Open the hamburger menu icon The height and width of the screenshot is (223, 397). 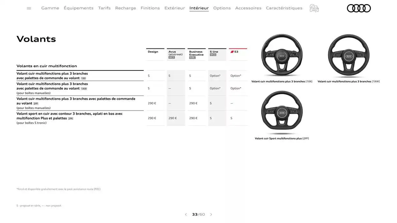[x=29, y=8]
